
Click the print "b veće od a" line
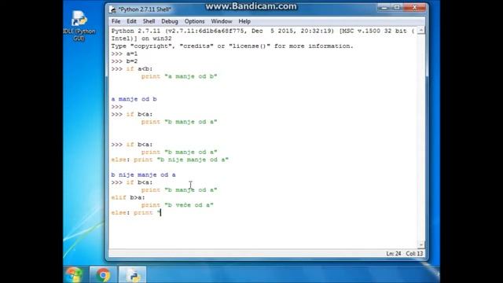(178, 205)
